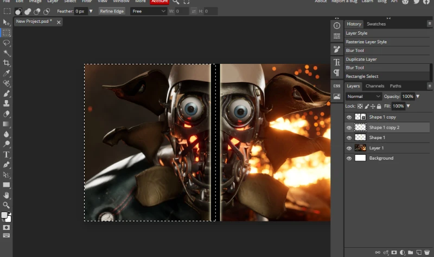The image size is (434, 257).
Task: Toggle lock position
Action: (373, 106)
